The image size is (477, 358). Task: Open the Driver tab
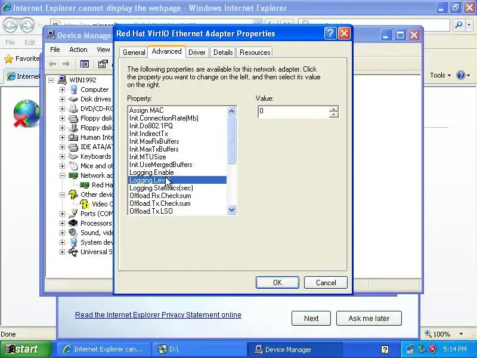pos(197,53)
